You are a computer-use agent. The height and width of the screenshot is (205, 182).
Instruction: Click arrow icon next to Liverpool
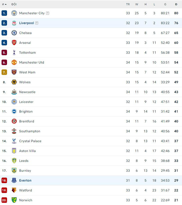pyautogui.click(x=37, y=23)
